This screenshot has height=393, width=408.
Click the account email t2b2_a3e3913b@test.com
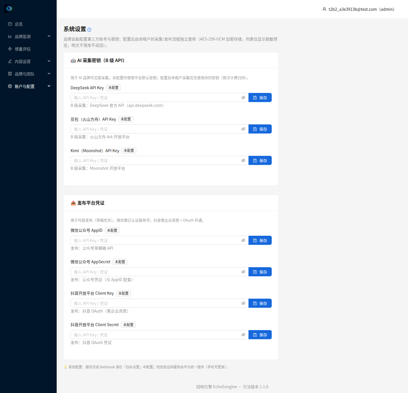[x=353, y=9]
